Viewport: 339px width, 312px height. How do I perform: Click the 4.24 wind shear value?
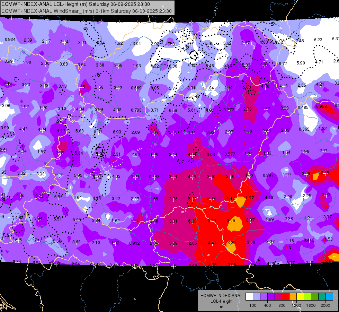pos(42,130)
